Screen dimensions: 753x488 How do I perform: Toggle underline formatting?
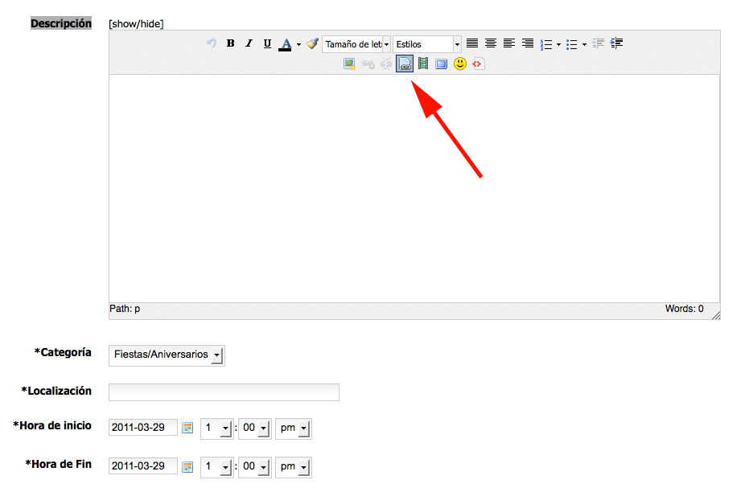click(267, 43)
